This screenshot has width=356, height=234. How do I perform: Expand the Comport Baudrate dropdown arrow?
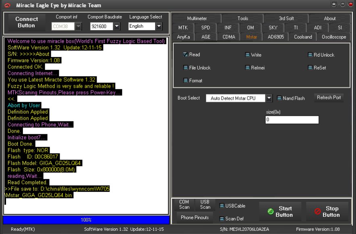click(x=117, y=26)
